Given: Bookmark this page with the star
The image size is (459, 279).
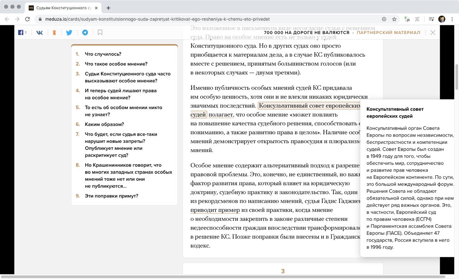Looking at the screenshot, I should (x=394, y=19).
